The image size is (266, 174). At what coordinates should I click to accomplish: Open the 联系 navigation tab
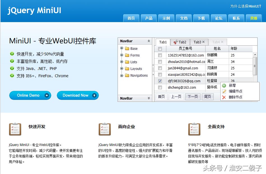236,18
